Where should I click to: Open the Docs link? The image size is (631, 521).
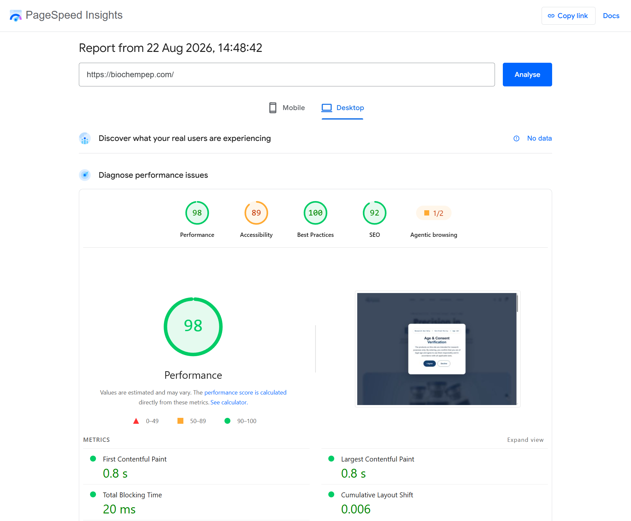(611, 16)
